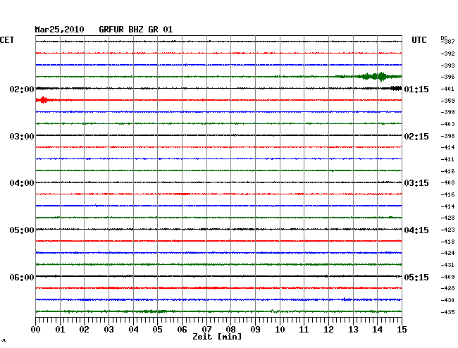Click the DC offset value '-393'
Image resolution: width=458 pixels, height=348 pixels.
447,66
